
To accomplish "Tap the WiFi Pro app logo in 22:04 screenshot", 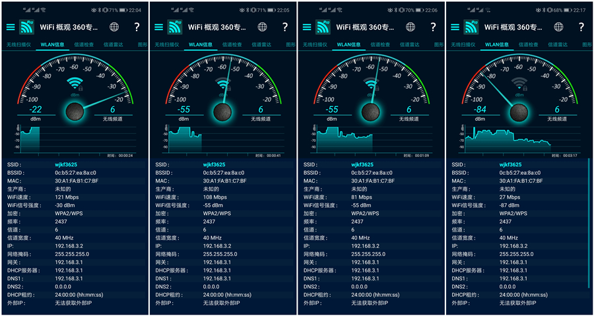I will pos(26,27).
